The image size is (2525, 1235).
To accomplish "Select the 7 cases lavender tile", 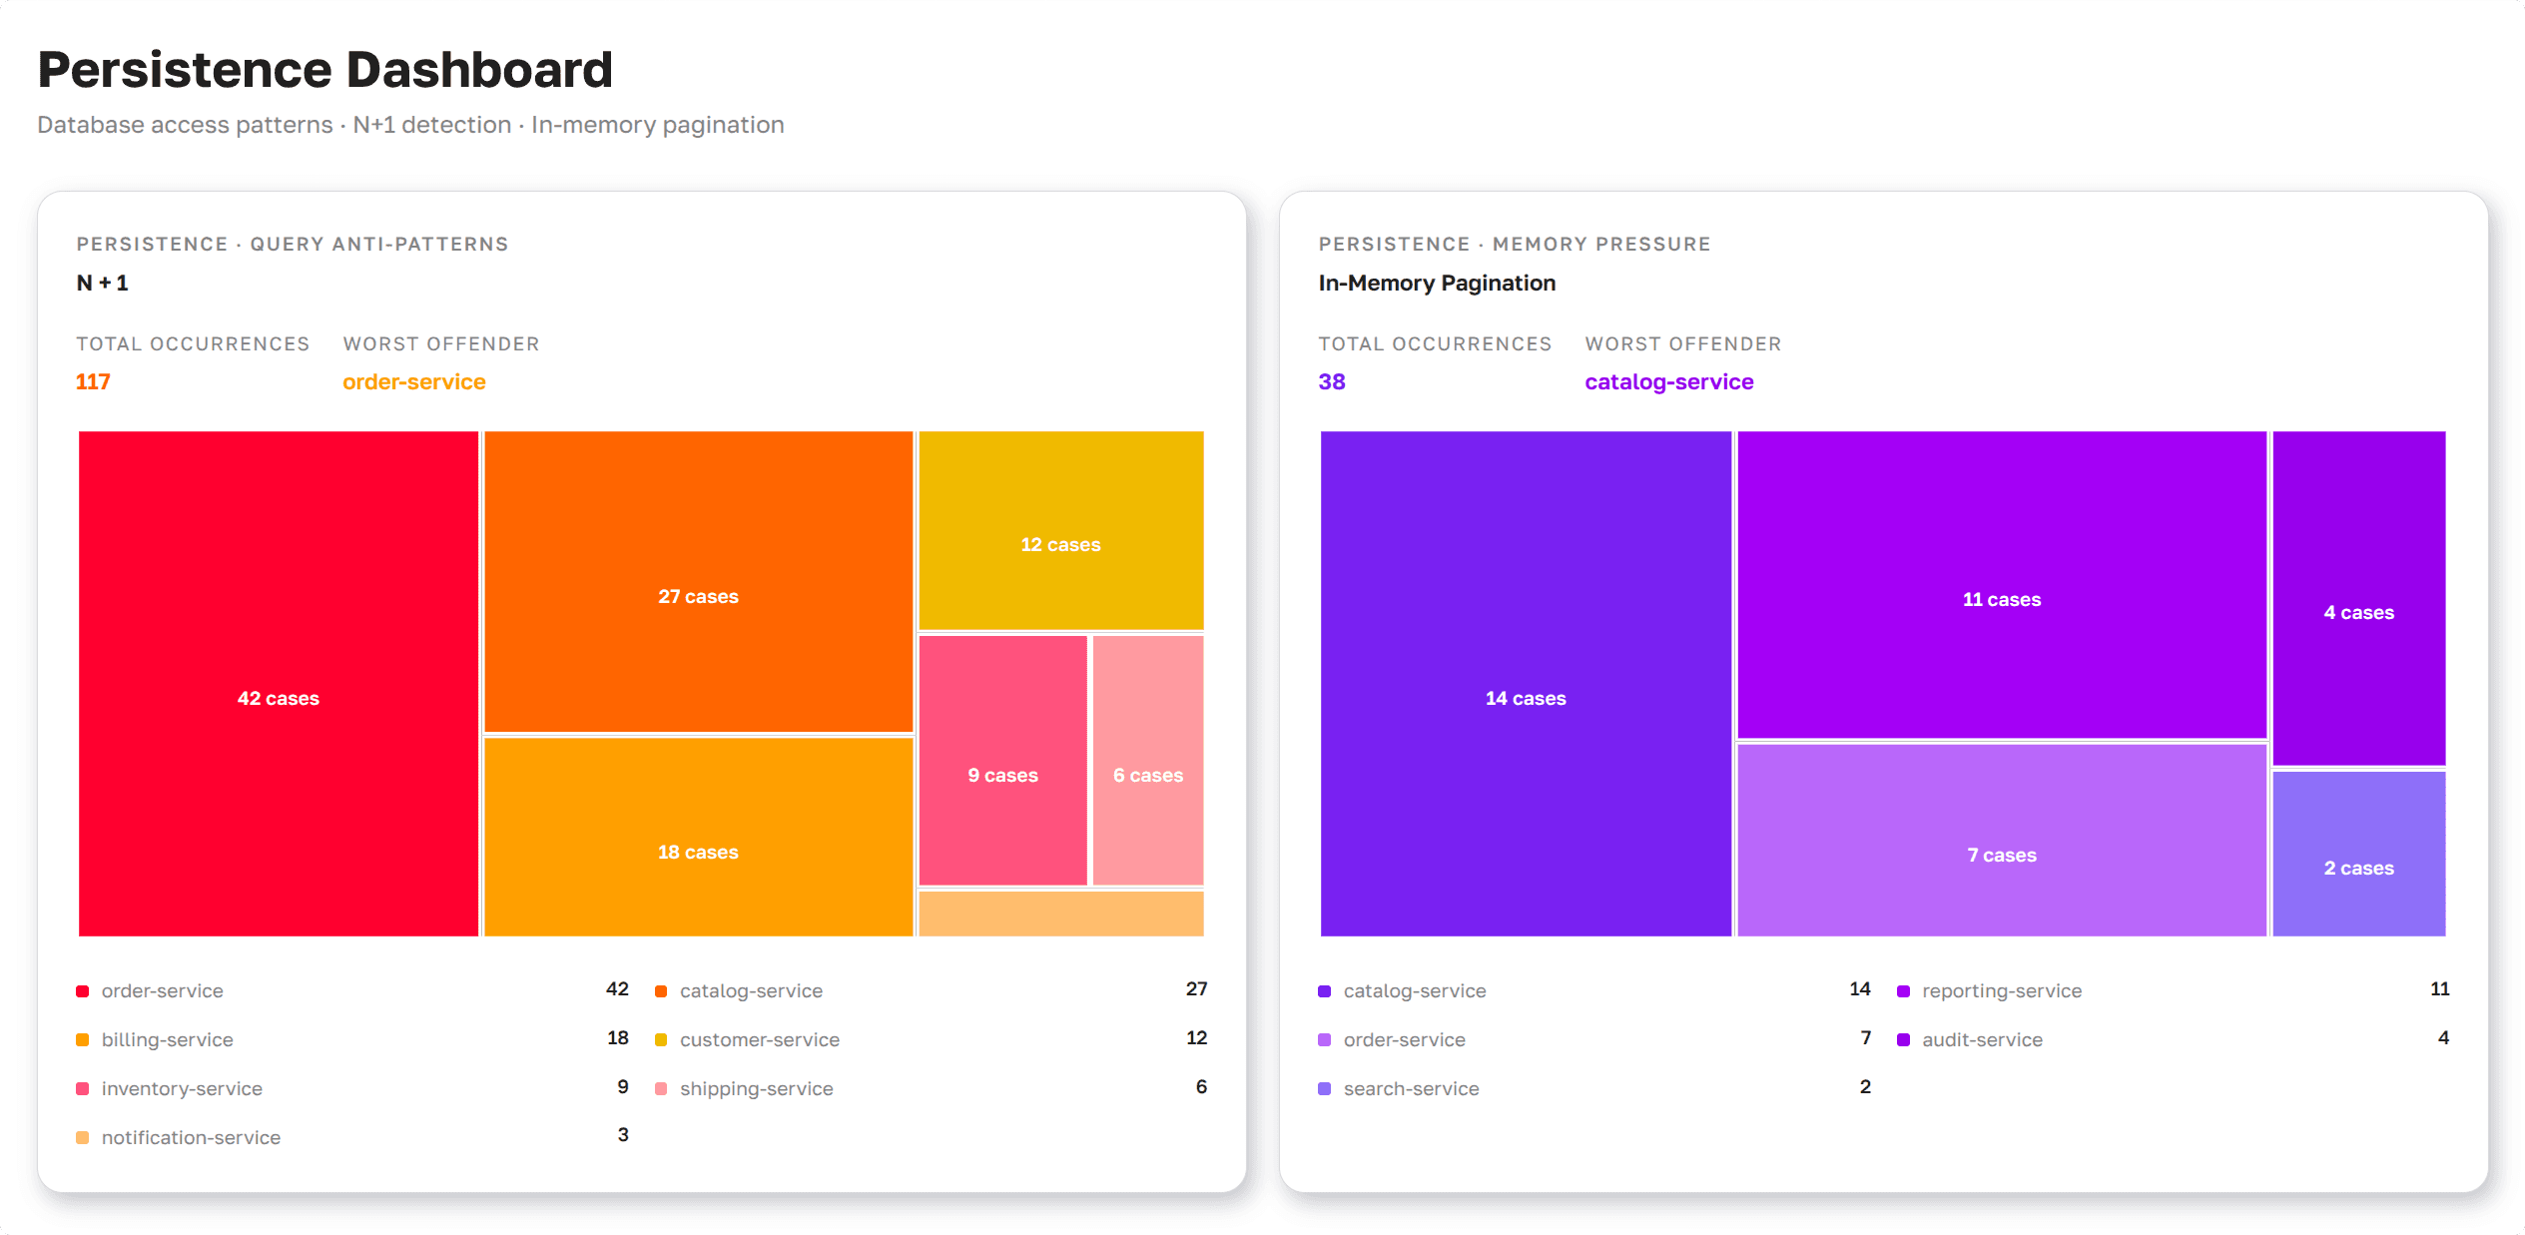I will (x=2002, y=841).
